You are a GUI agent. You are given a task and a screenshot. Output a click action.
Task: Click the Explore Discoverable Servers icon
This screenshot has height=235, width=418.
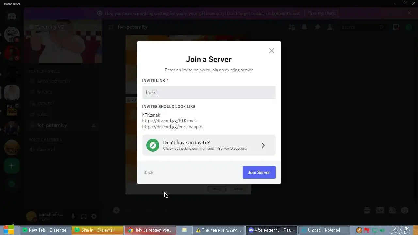pyautogui.click(x=12, y=184)
